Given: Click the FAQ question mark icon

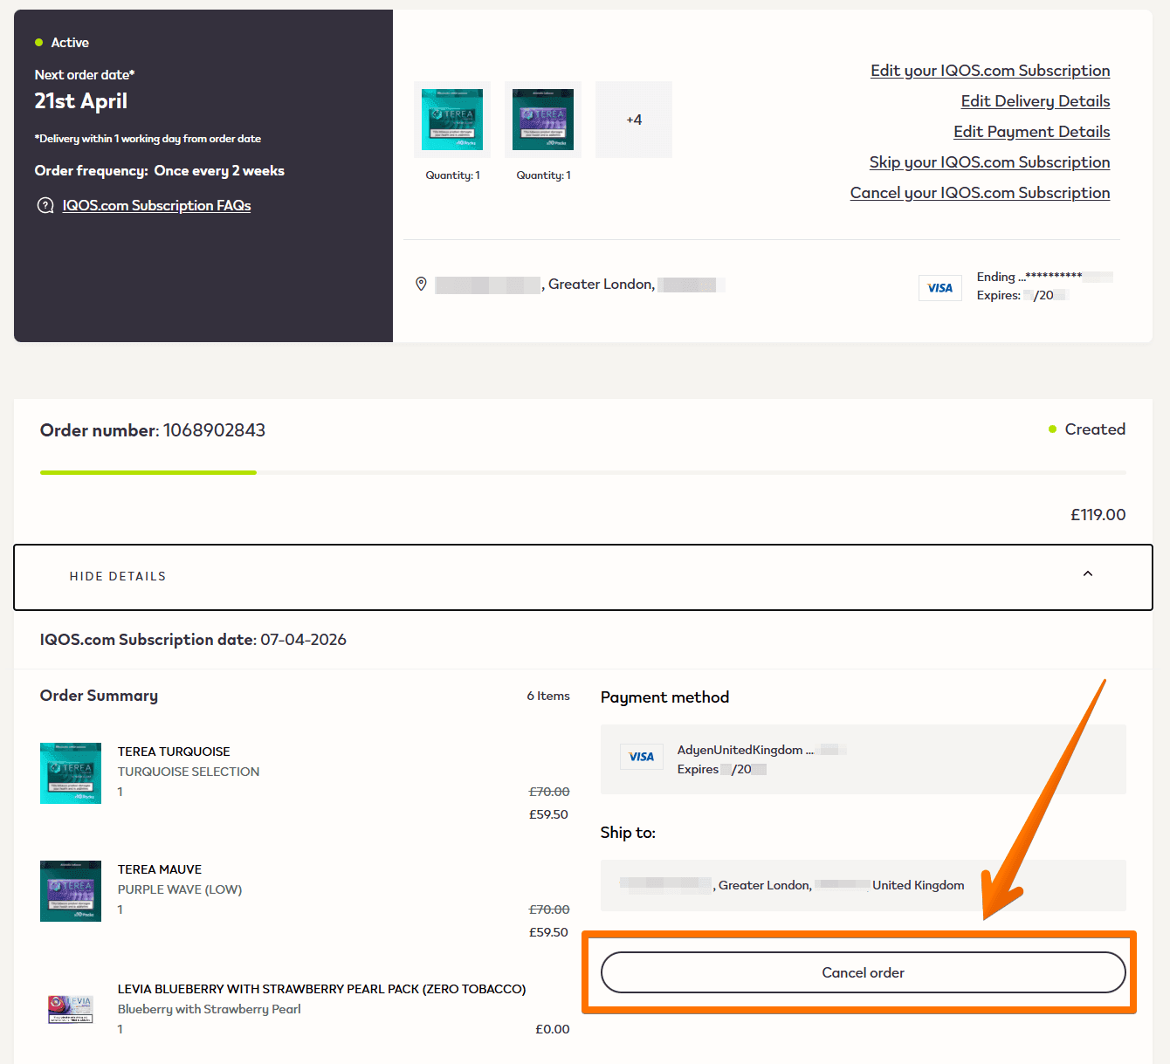Looking at the screenshot, I should (x=45, y=206).
